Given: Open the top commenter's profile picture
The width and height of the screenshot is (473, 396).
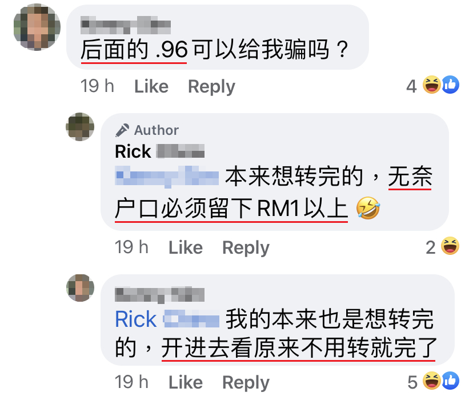Looking at the screenshot, I should coord(37,27).
